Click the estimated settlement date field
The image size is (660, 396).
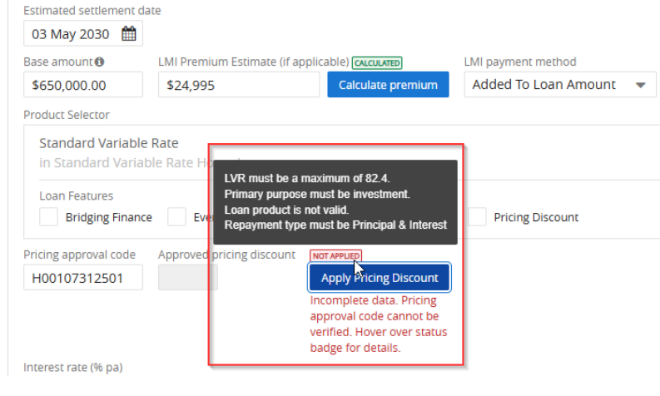83,33
